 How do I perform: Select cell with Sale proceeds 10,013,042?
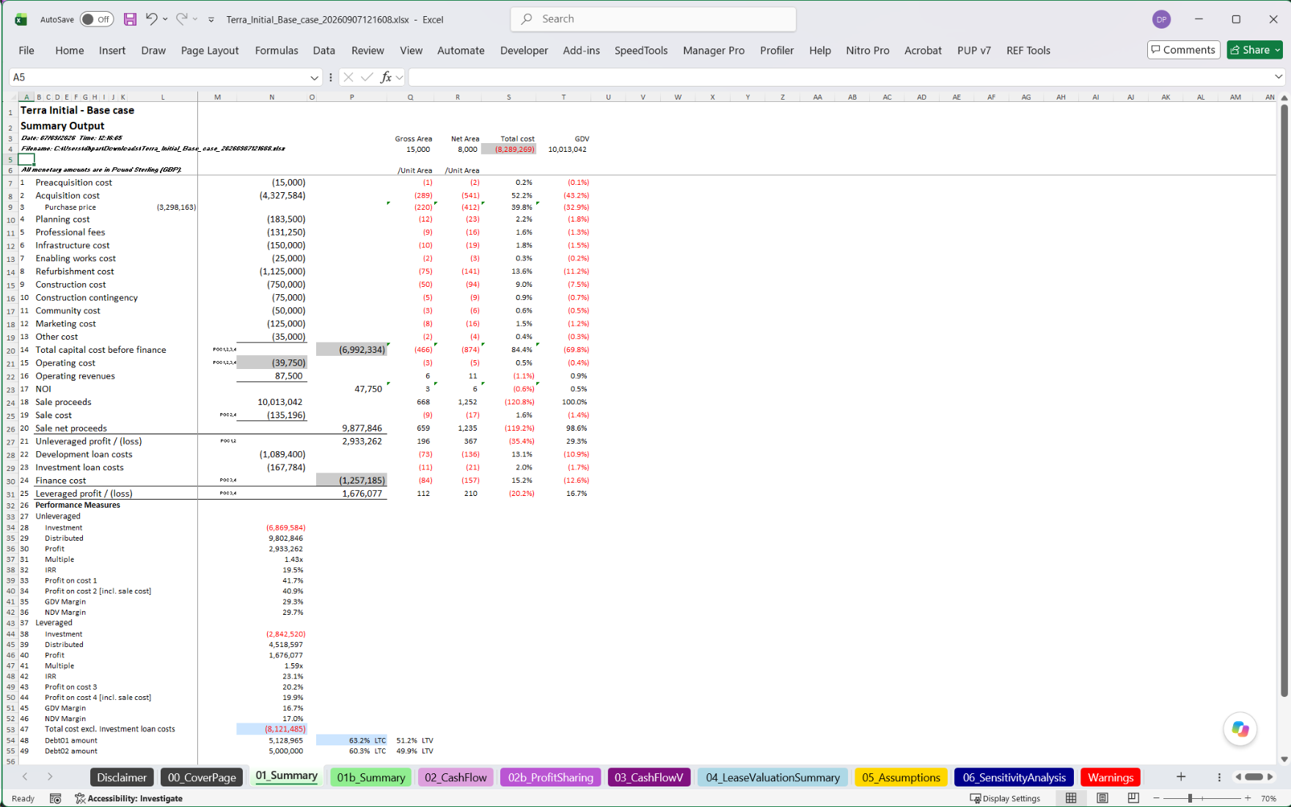272,402
